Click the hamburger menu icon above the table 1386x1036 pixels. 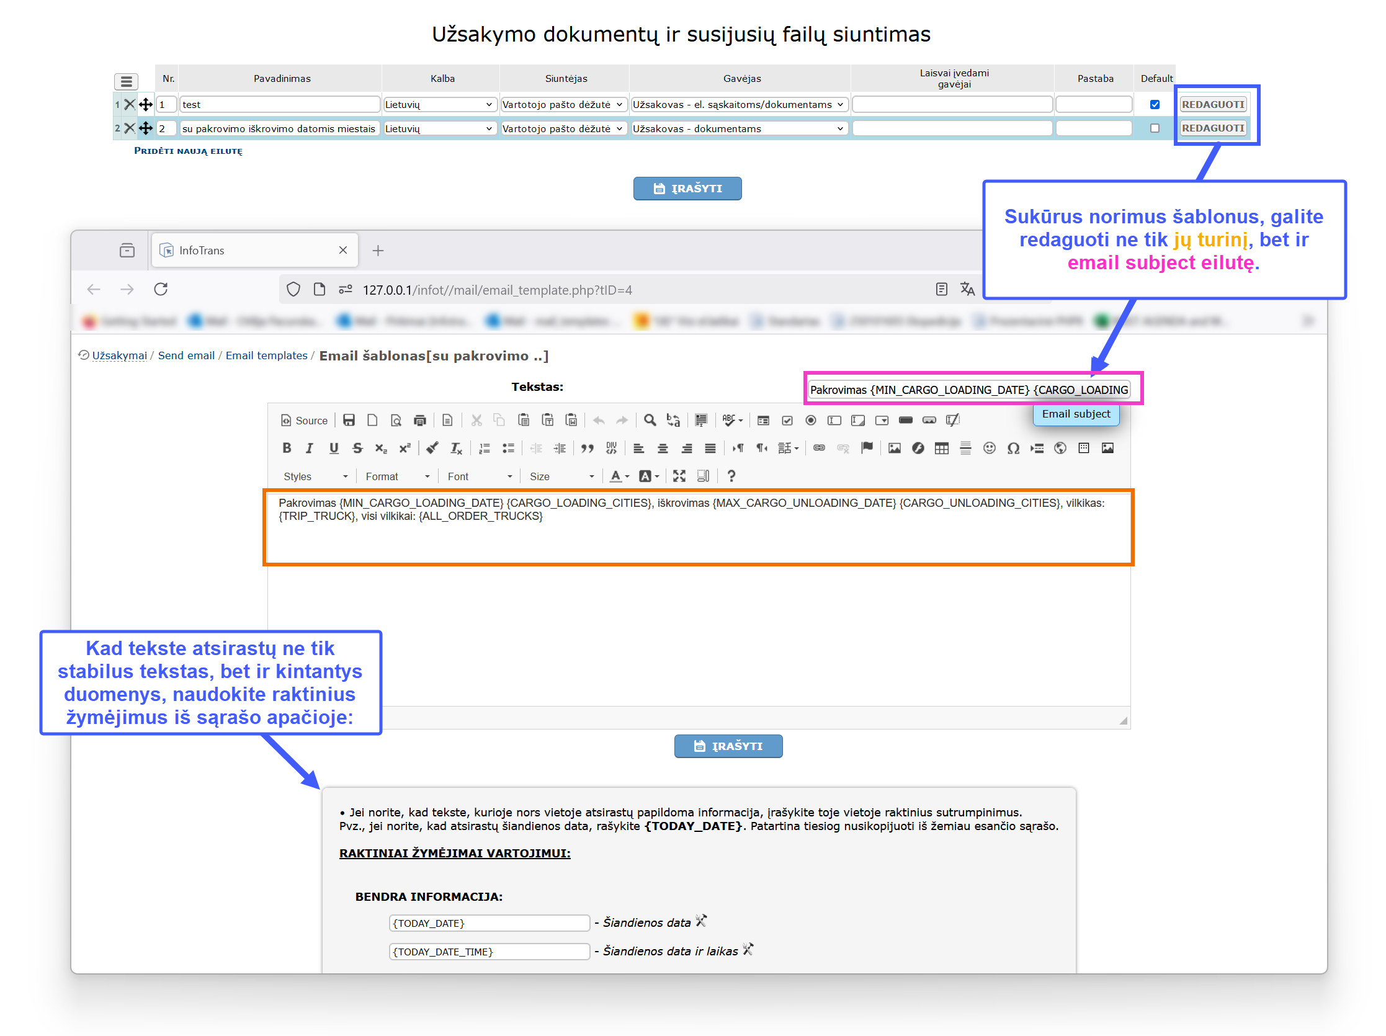click(x=126, y=81)
